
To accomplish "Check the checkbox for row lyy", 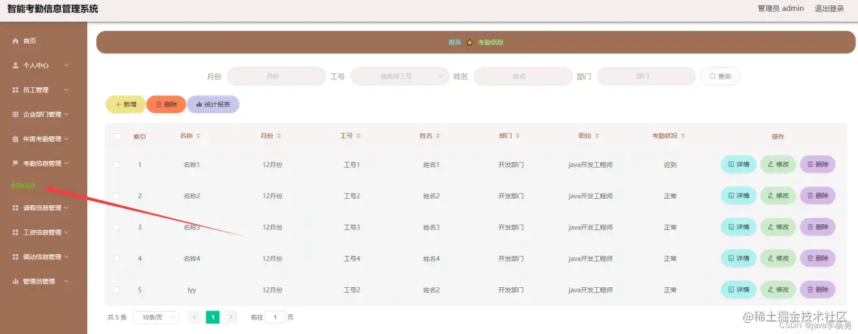I will pyautogui.click(x=117, y=290).
